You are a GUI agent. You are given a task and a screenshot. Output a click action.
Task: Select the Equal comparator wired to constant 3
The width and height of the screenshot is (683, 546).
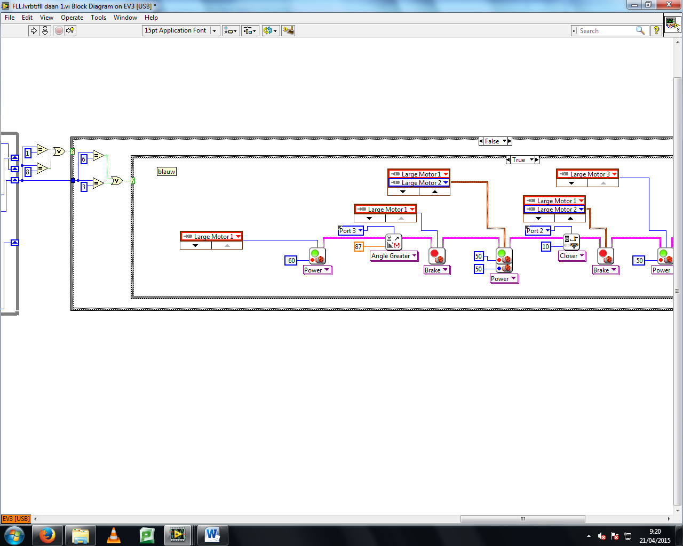(98, 183)
